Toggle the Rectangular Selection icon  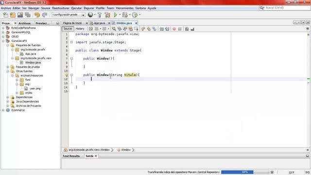tap(136, 29)
